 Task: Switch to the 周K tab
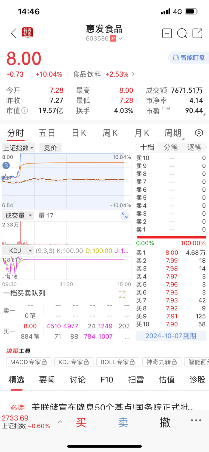110,133
